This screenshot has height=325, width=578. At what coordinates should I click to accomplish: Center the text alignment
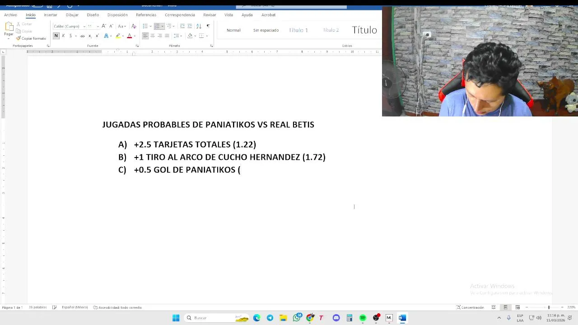(153, 36)
